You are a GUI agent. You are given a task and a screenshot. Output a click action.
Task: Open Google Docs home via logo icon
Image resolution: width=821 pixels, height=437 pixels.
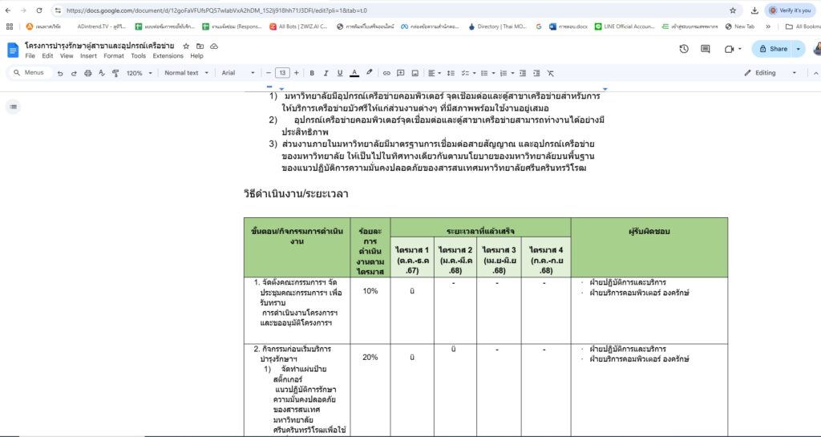pyautogui.click(x=13, y=51)
